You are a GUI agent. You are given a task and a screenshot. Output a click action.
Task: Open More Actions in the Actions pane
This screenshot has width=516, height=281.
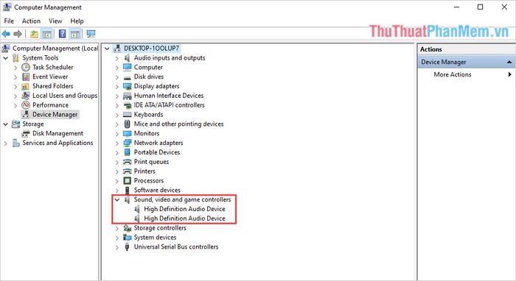click(453, 74)
